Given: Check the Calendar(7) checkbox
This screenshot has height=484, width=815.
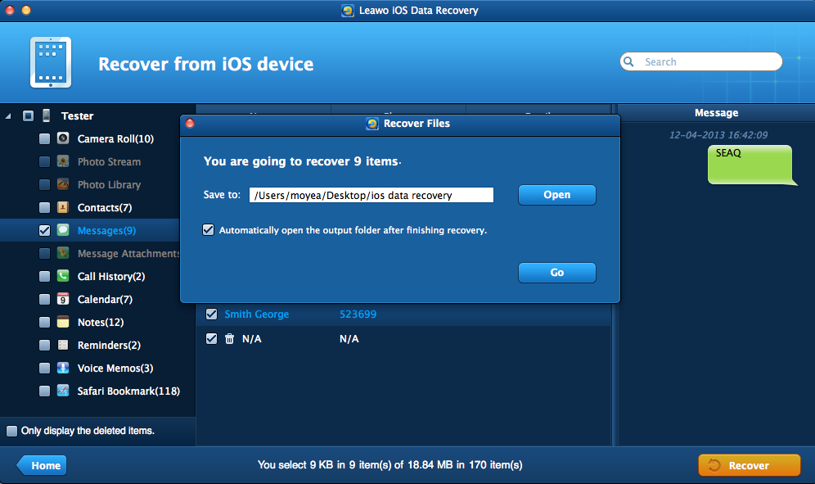Looking at the screenshot, I should [x=45, y=299].
